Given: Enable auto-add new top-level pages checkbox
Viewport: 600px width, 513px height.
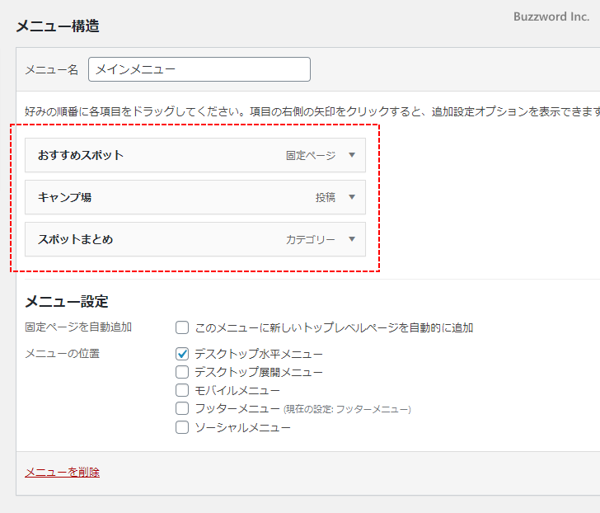Looking at the screenshot, I should pos(182,327).
